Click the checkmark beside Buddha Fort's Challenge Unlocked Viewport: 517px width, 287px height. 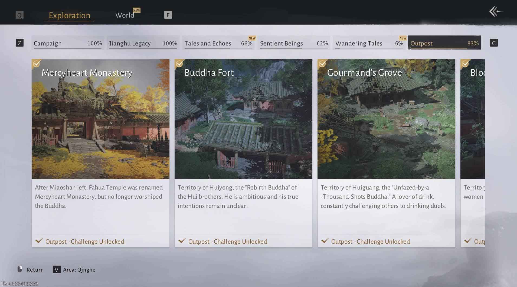(182, 240)
